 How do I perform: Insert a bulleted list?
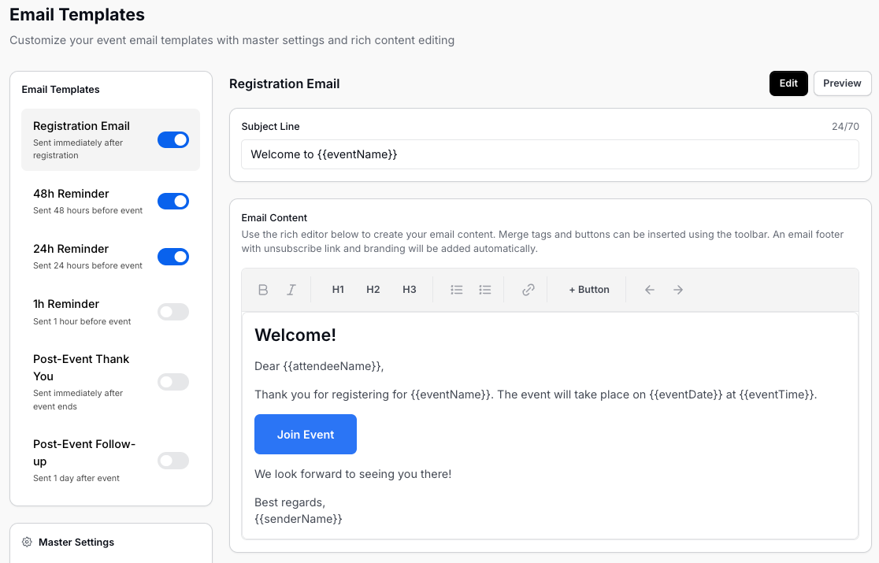(x=457, y=290)
